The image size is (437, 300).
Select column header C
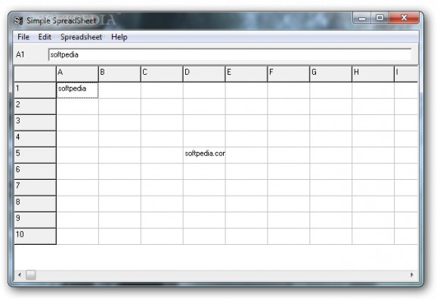[162, 74]
